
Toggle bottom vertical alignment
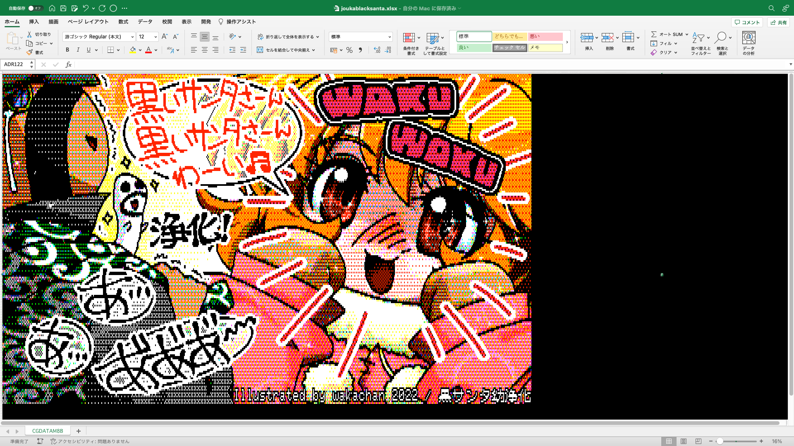[215, 37]
